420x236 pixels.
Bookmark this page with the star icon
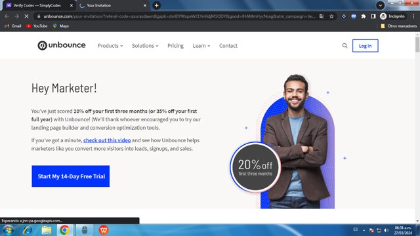coord(331,16)
